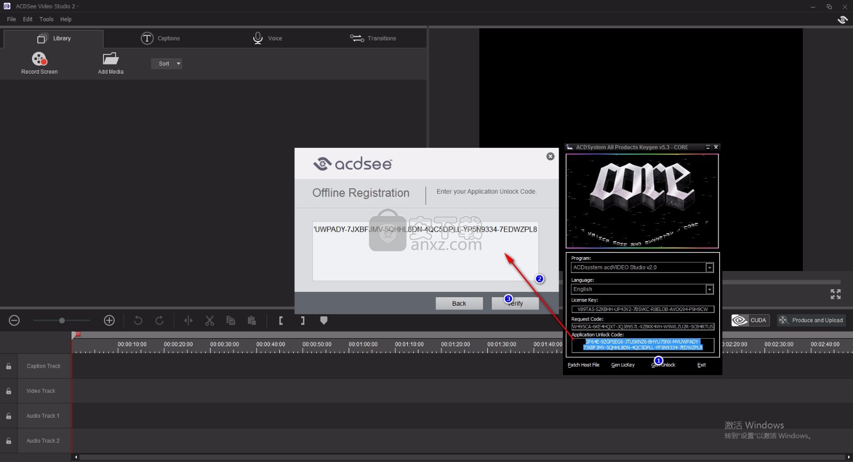Open the File menu
This screenshot has height=462, width=853.
pyautogui.click(x=11, y=19)
